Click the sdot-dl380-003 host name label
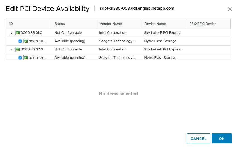 pyautogui.click(x=137, y=9)
